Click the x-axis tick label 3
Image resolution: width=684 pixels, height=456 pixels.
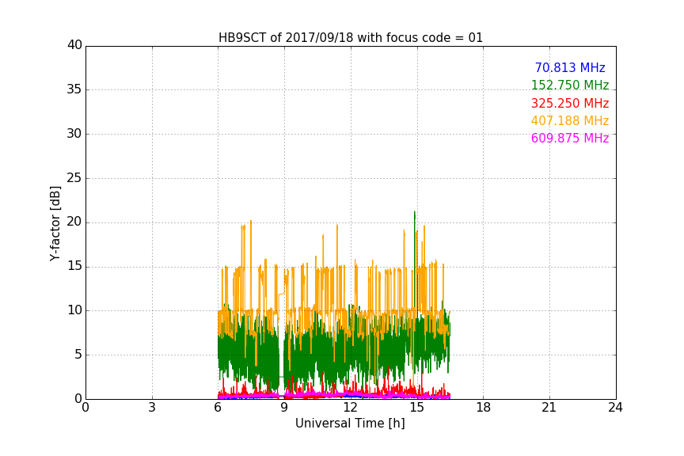coord(152,408)
